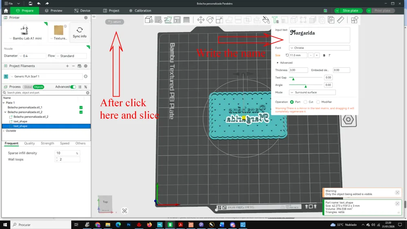
Task: Select the Rotate gizmo tool
Action: click(210, 20)
